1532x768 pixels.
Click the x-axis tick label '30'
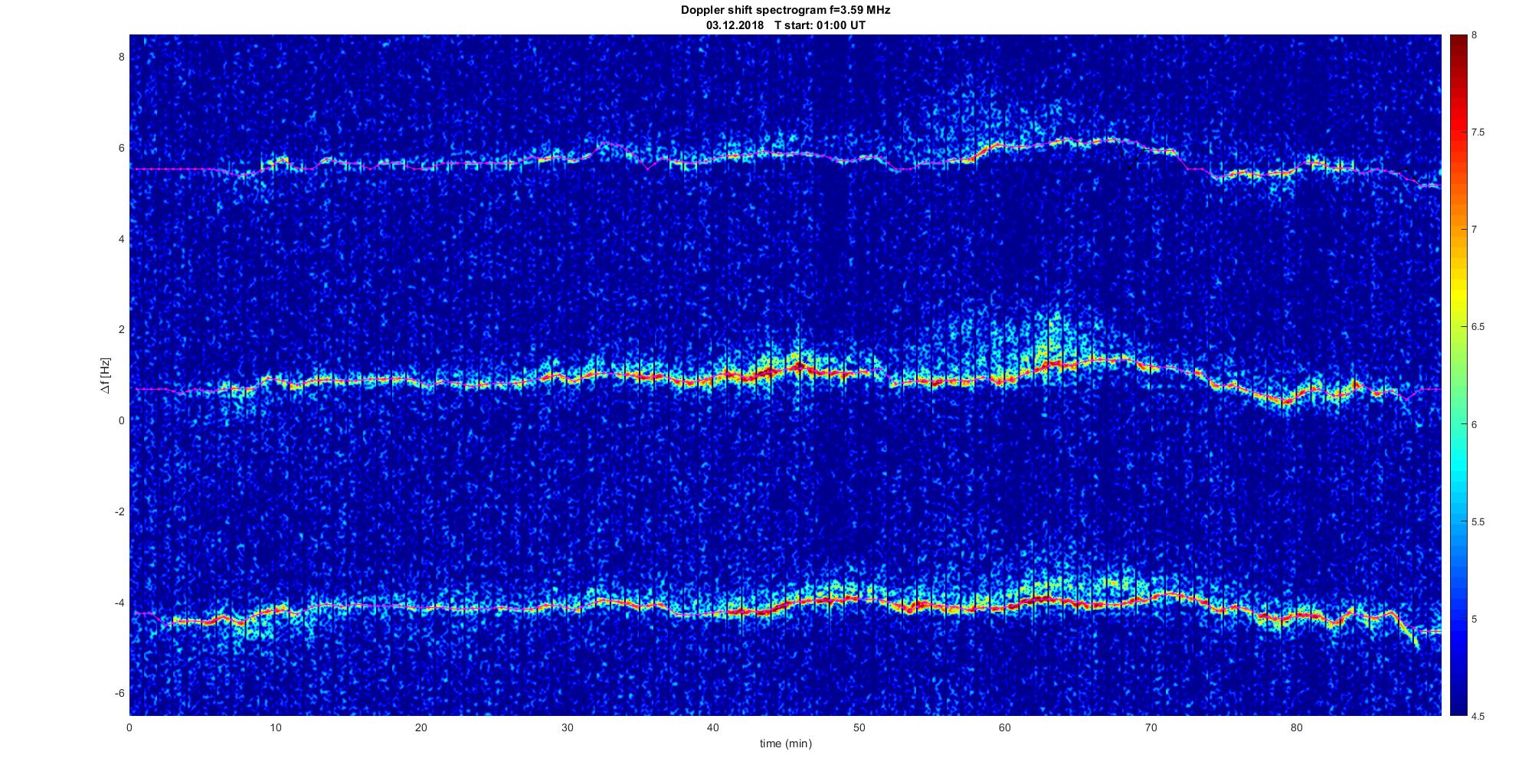[567, 727]
